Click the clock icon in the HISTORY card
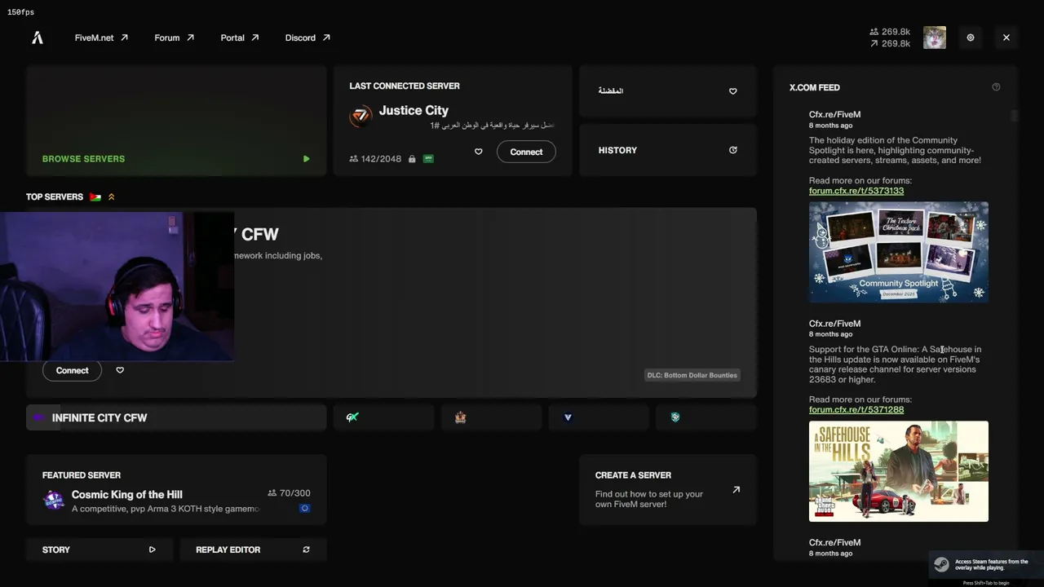This screenshot has height=587, width=1044. pos(732,150)
